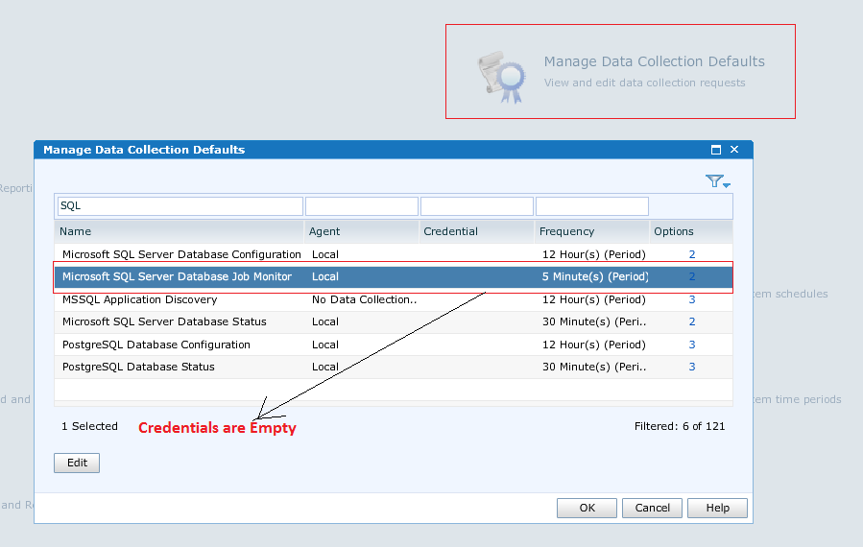Click View and edit data collection requests text
Image resolution: width=863 pixels, height=547 pixels.
pos(644,83)
